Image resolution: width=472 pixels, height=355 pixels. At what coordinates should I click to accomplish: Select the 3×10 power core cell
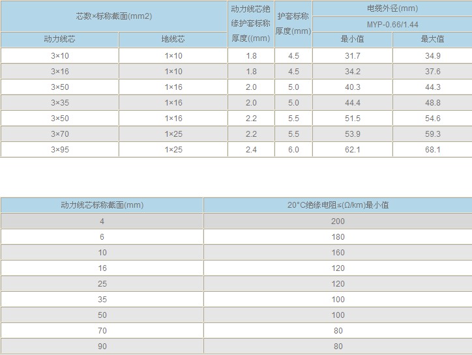pyautogui.click(x=59, y=55)
